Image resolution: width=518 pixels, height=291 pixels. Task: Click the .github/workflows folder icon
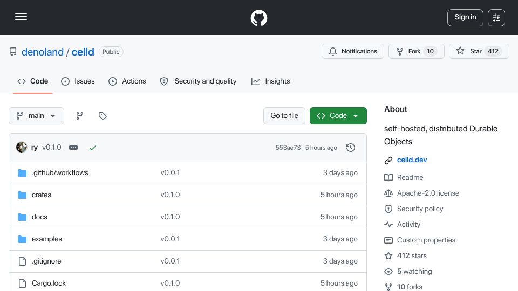tap(22, 173)
